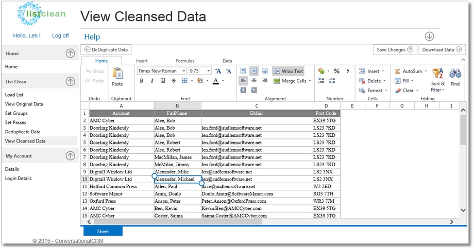The width and height of the screenshot is (474, 249).
Task: Decrease cell indent
Action: (x=243, y=90)
